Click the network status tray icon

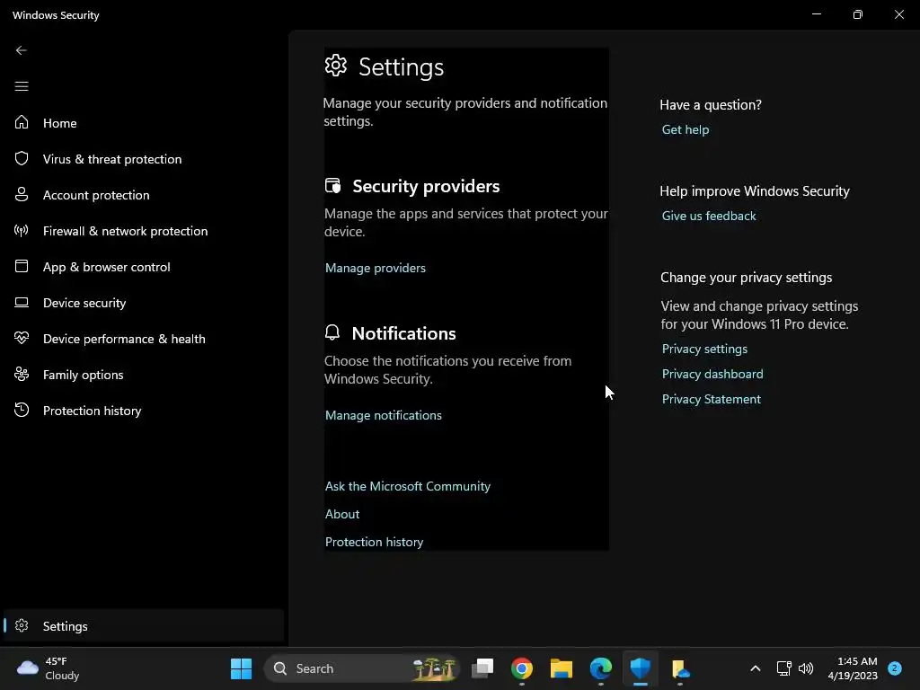pos(783,668)
